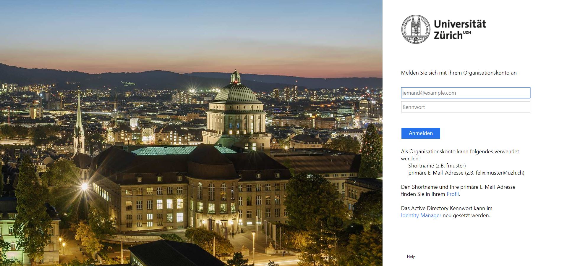Click the "Shortname (z.B. fmuster)" hint line
This screenshot has width=567, height=266.
(437, 166)
